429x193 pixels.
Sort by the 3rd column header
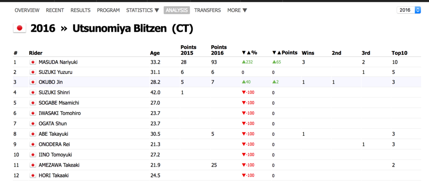pos(366,53)
